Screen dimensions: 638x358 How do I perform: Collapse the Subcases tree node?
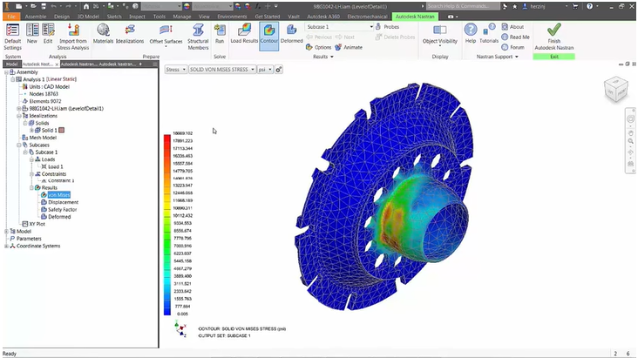click(x=19, y=145)
